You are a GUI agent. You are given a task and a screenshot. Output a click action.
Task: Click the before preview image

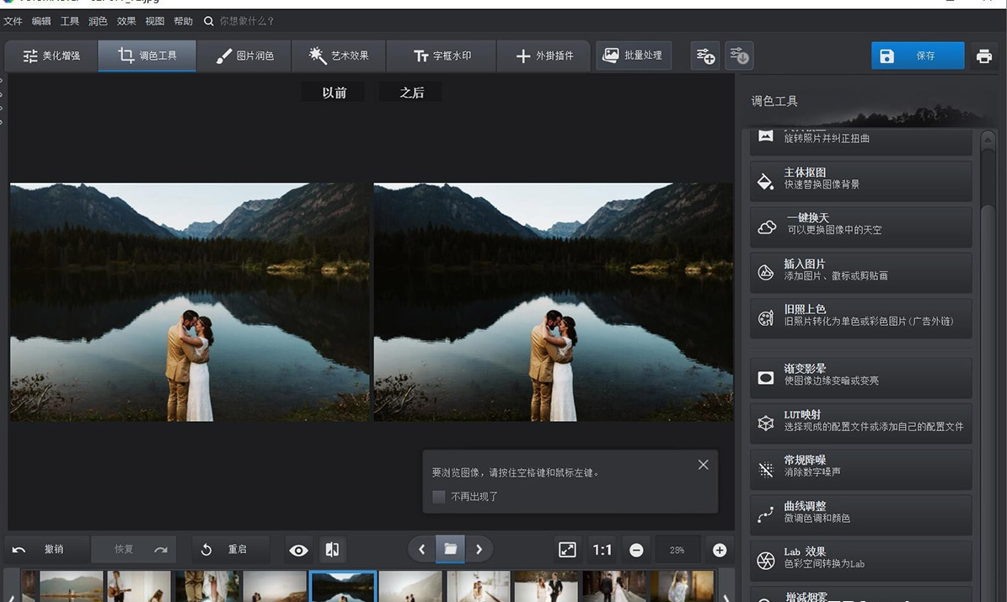pos(190,302)
